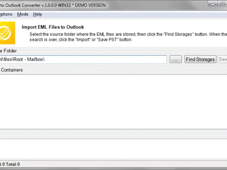Image resolution: width=227 pixels, height=170 pixels.
Task: Click the instruction text mentioning Save PST
Action: pos(81,40)
